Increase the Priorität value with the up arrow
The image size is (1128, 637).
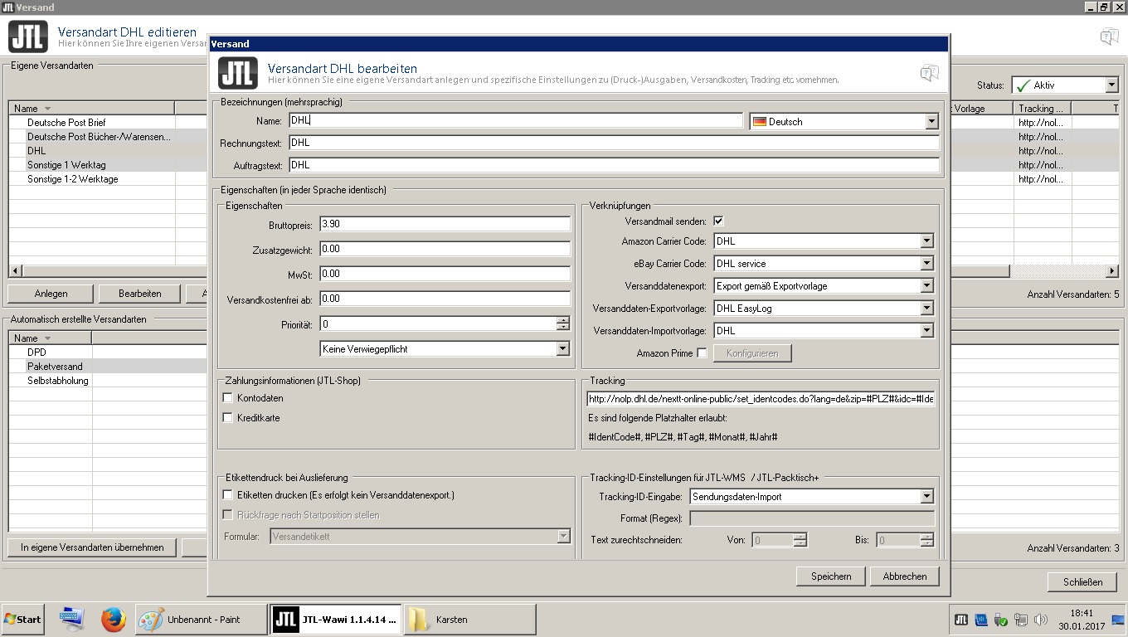(x=563, y=320)
